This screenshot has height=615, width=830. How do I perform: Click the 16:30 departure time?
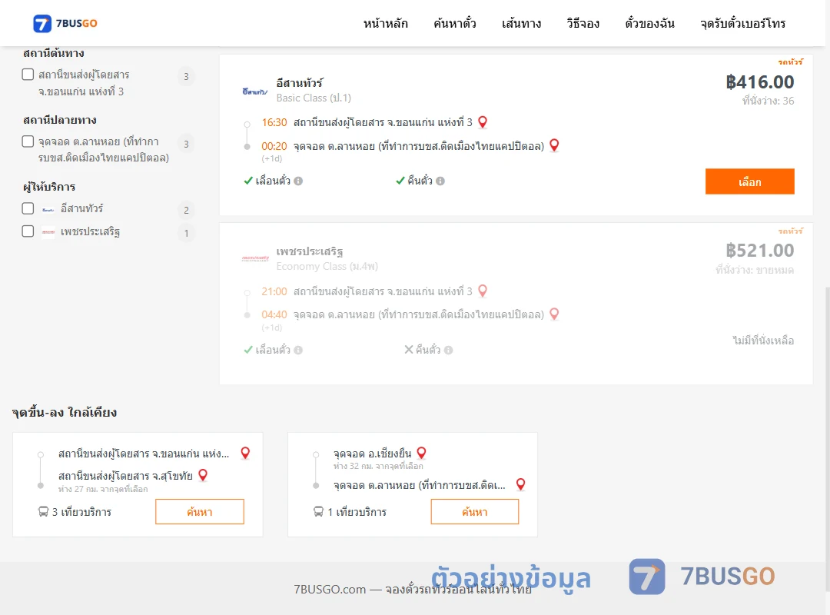[x=274, y=122]
